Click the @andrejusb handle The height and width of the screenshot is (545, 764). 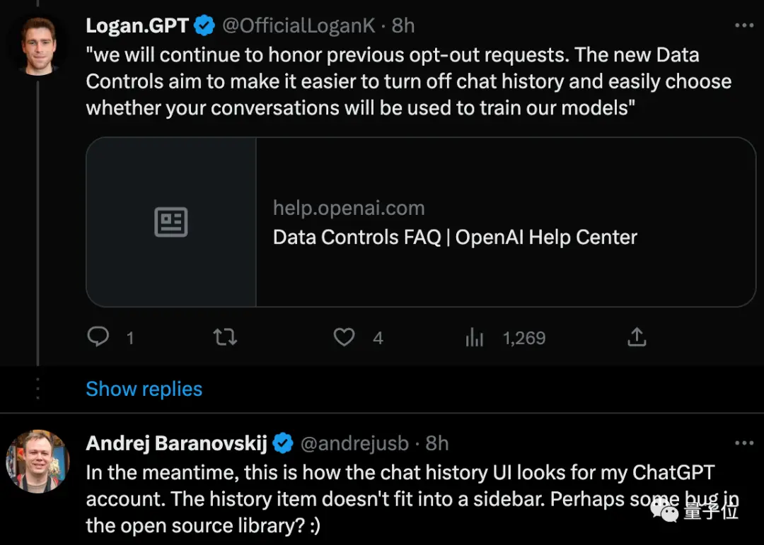354,443
